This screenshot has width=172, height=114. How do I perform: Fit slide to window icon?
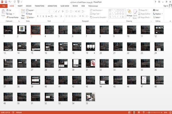coord(170,112)
